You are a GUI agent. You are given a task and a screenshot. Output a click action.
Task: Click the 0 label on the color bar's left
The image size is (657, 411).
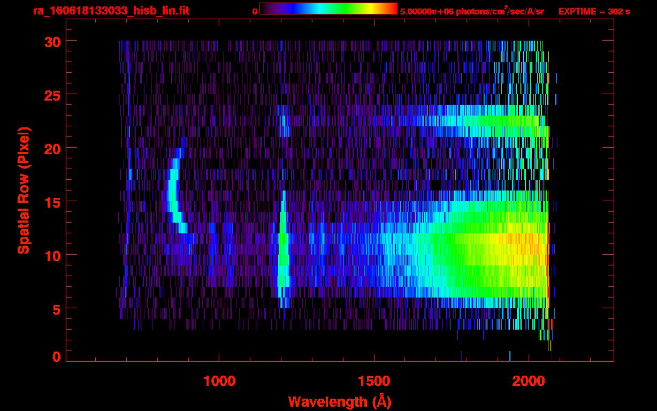[255, 11]
